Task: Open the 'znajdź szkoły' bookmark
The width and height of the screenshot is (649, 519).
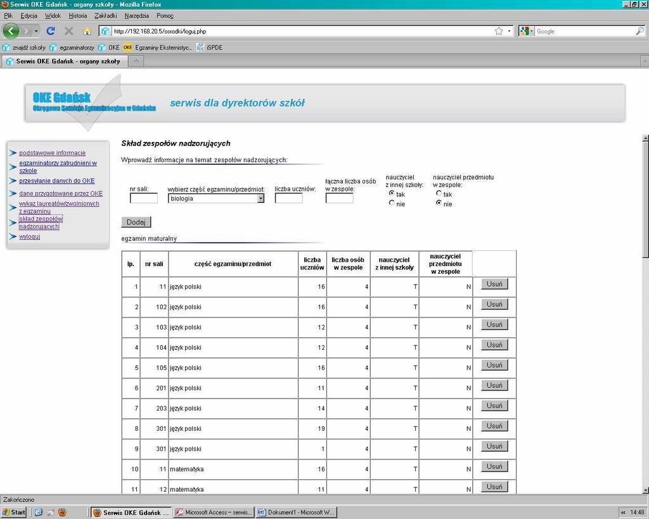Action: (x=24, y=48)
